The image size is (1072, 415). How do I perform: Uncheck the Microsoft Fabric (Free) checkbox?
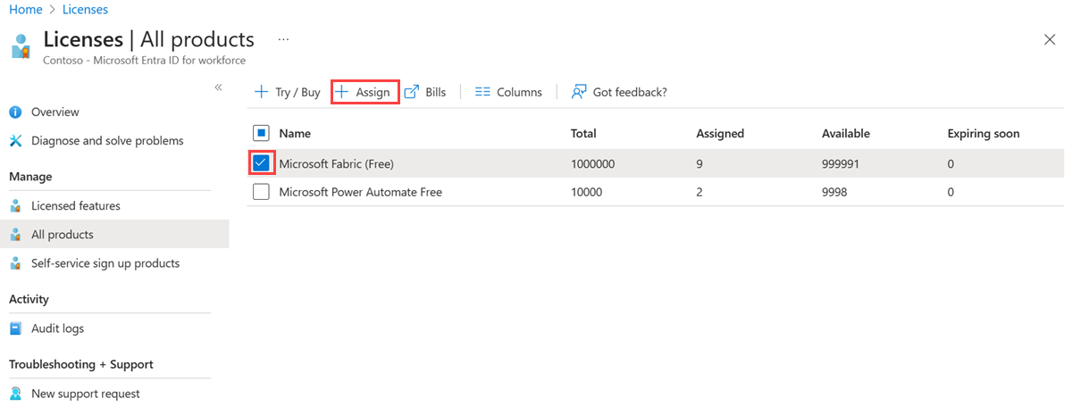pos(261,163)
